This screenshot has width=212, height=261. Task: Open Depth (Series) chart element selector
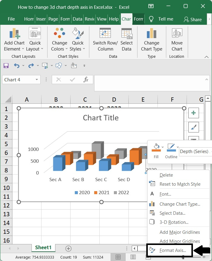(x=196, y=152)
